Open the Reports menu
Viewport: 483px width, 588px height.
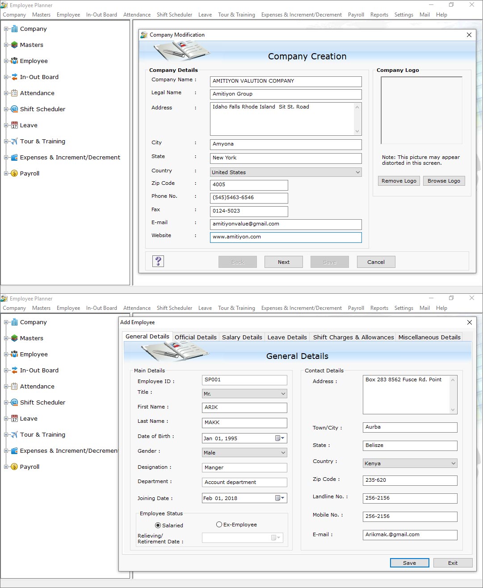tap(379, 14)
